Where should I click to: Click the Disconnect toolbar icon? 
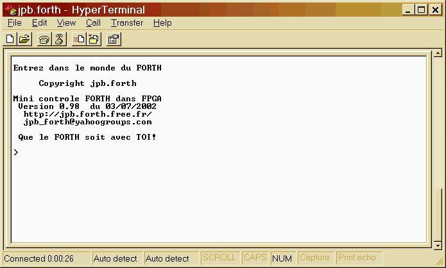click(x=59, y=39)
